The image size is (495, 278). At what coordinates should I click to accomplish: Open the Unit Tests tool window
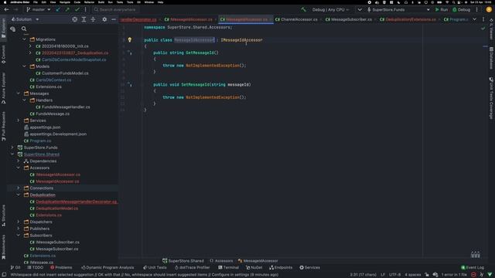point(155,268)
